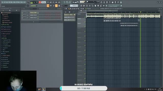Pick the zoom tool in Playlist
Viewport: 163px width, 91px height.
(x=81, y=9)
